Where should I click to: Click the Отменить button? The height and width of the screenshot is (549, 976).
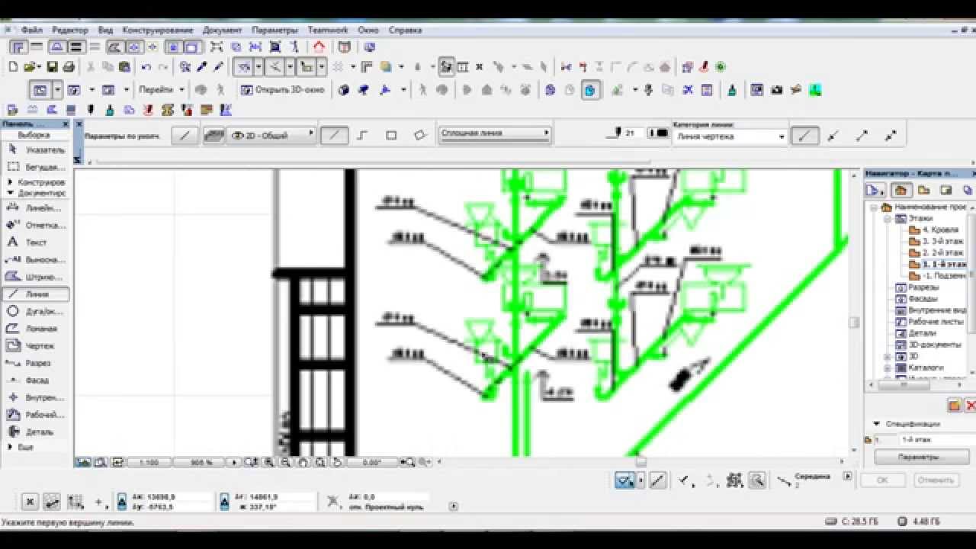[935, 480]
